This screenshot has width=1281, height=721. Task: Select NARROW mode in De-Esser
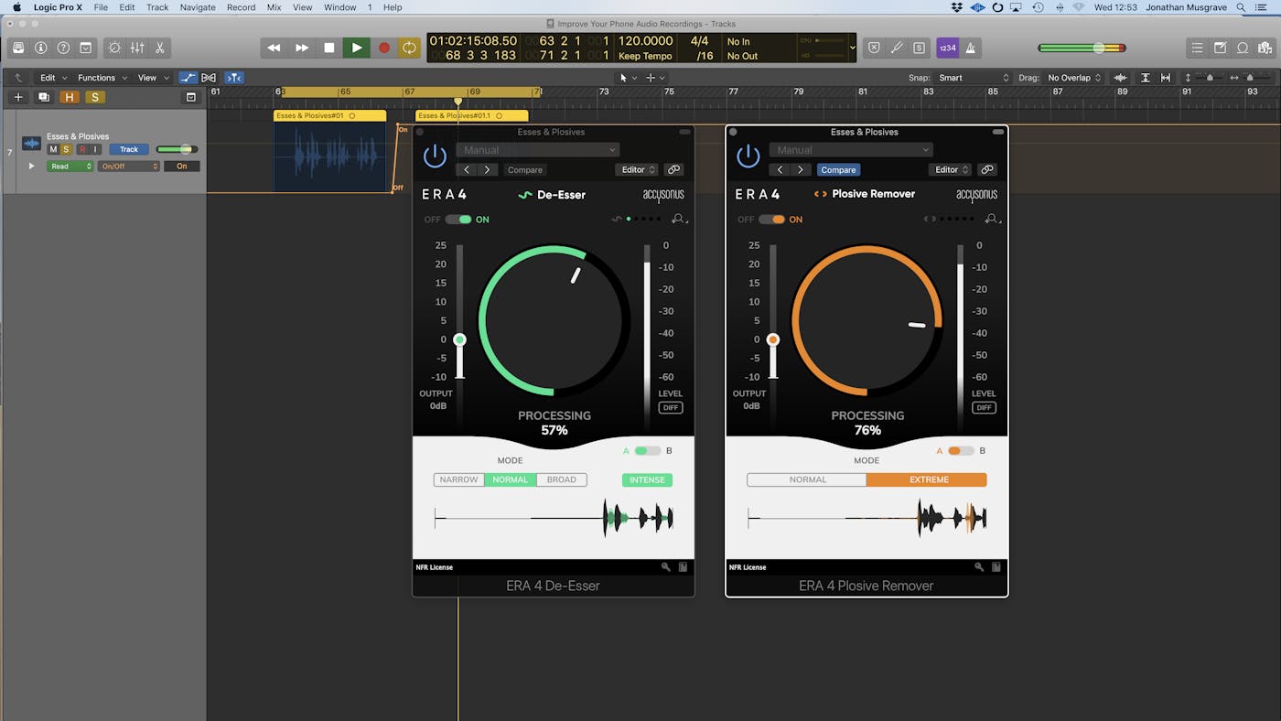459,479
